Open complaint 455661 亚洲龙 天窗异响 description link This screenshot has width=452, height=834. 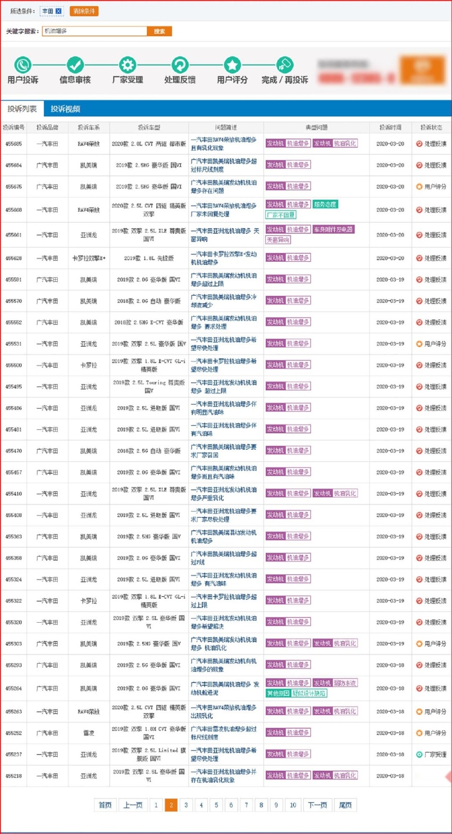point(225,235)
